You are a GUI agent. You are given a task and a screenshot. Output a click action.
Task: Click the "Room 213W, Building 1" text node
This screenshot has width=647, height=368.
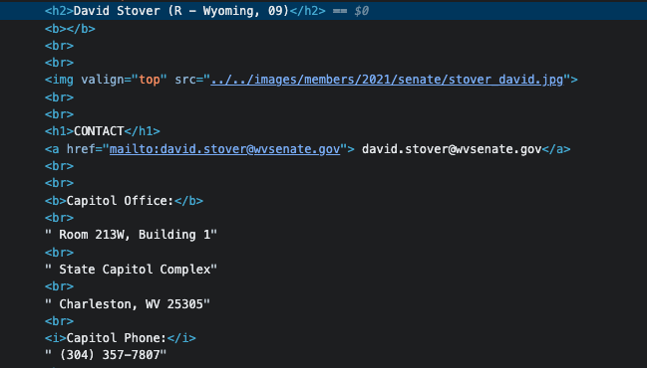pos(131,235)
